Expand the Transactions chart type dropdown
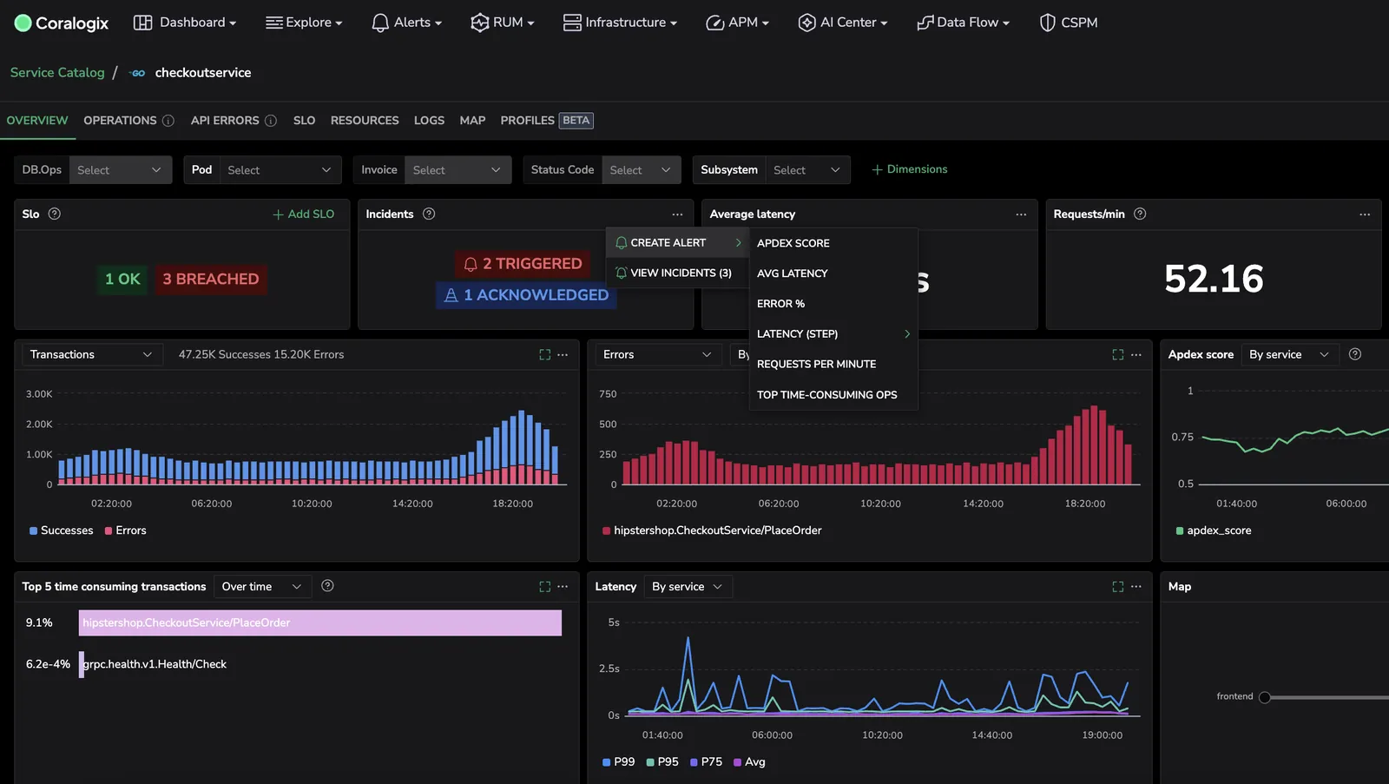 (91, 354)
